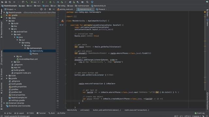Screen dimensions: 209x117
Task: Select the MainActivity.kt editor tab
Action: coord(86,9)
